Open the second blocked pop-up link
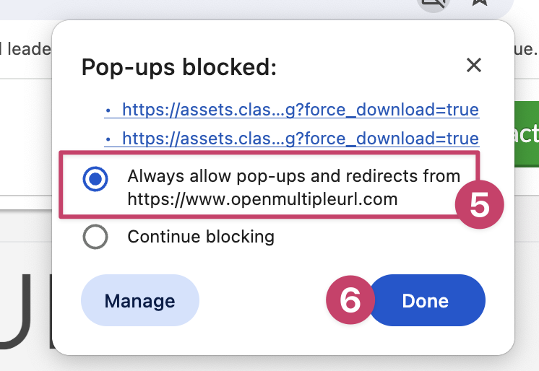Viewport: 539px width, 371px height. pos(300,138)
